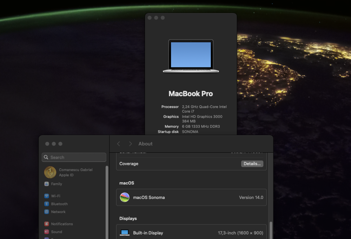This screenshot has width=351, height=239.
Task: Click the macOS Sonoma logo icon
Action: coord(125,197)
